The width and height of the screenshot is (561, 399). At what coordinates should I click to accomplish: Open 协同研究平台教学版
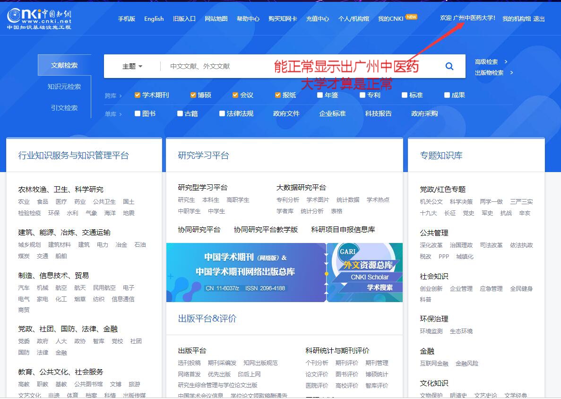266,229
